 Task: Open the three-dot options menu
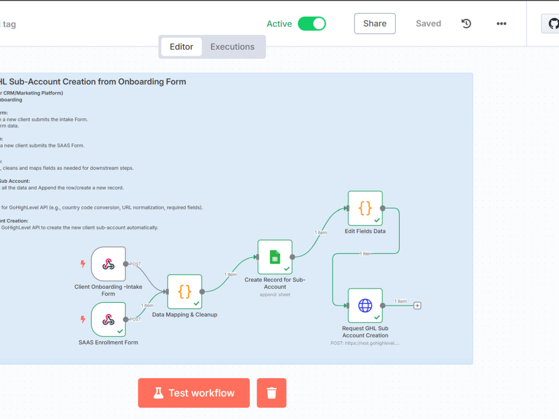pyautogui.click(x=501, y=23)
